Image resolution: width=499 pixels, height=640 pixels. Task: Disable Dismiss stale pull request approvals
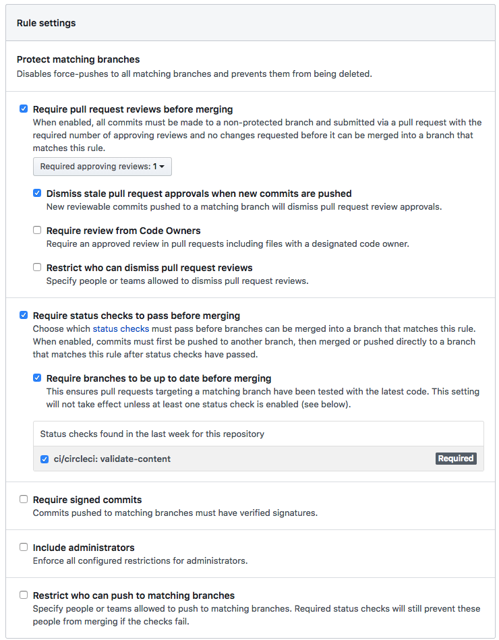click(x=37, y=193)
